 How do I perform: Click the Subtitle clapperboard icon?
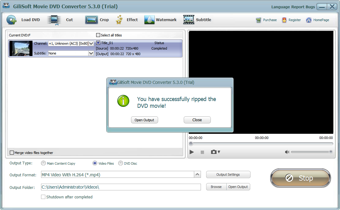point(189,20)
